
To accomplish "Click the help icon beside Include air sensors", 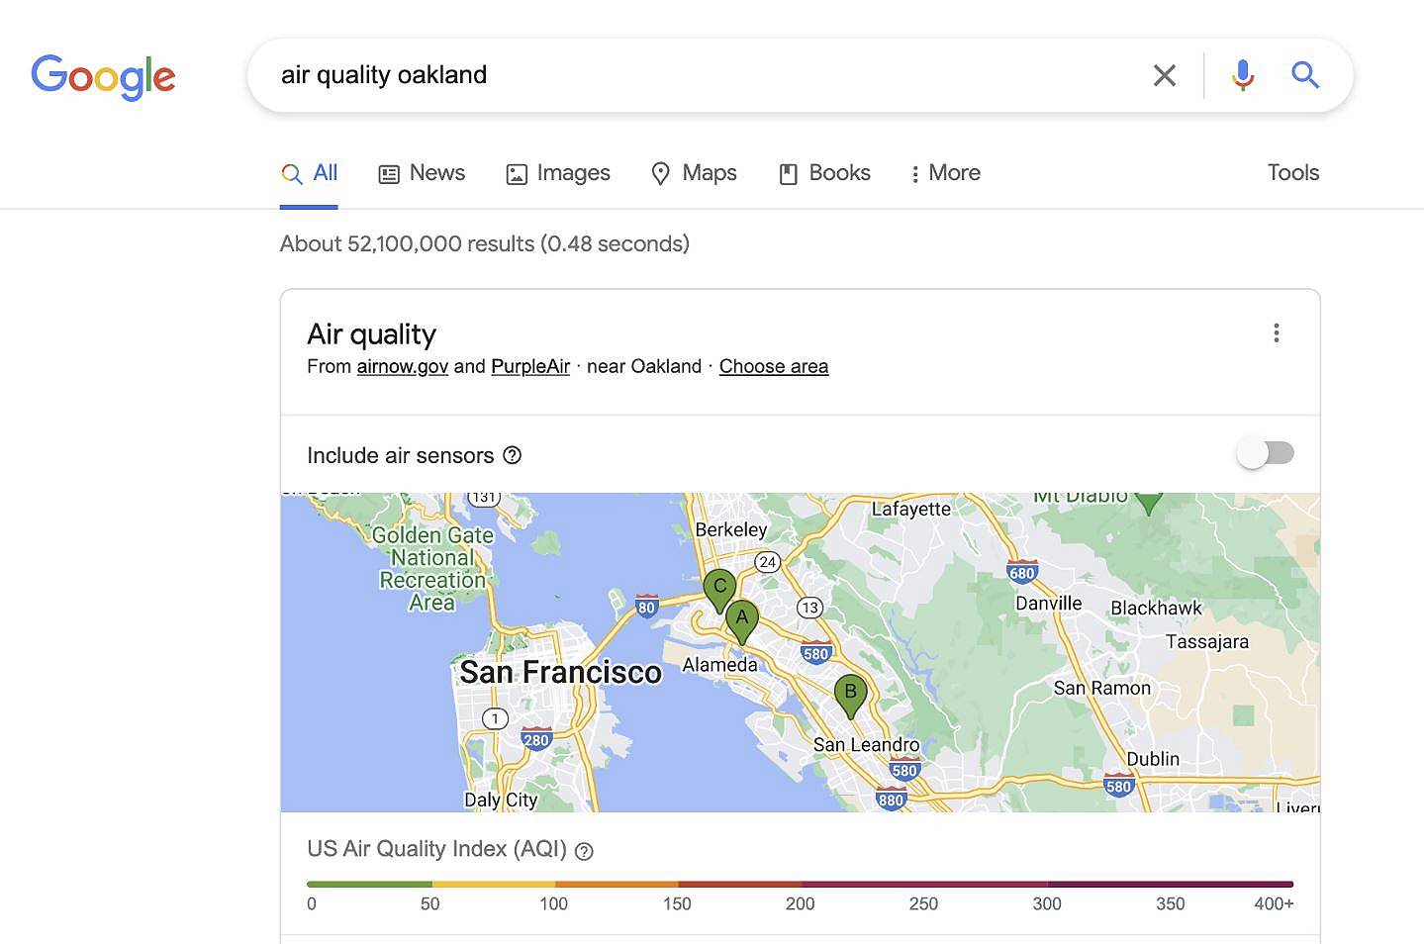I will 513,455.
